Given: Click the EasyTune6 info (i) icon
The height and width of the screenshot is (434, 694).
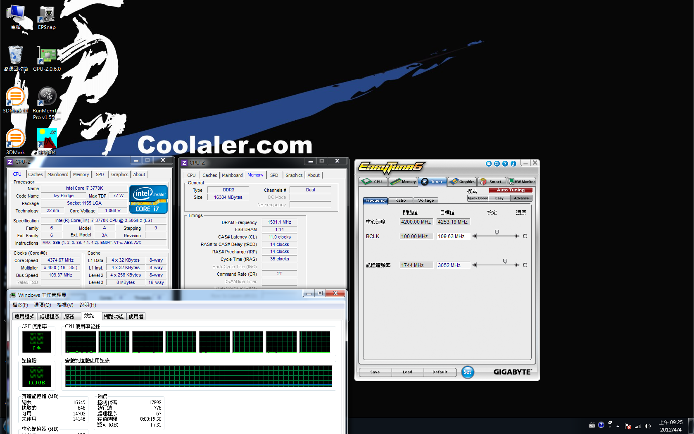Looking at the screenshot, I should (513, 164).
